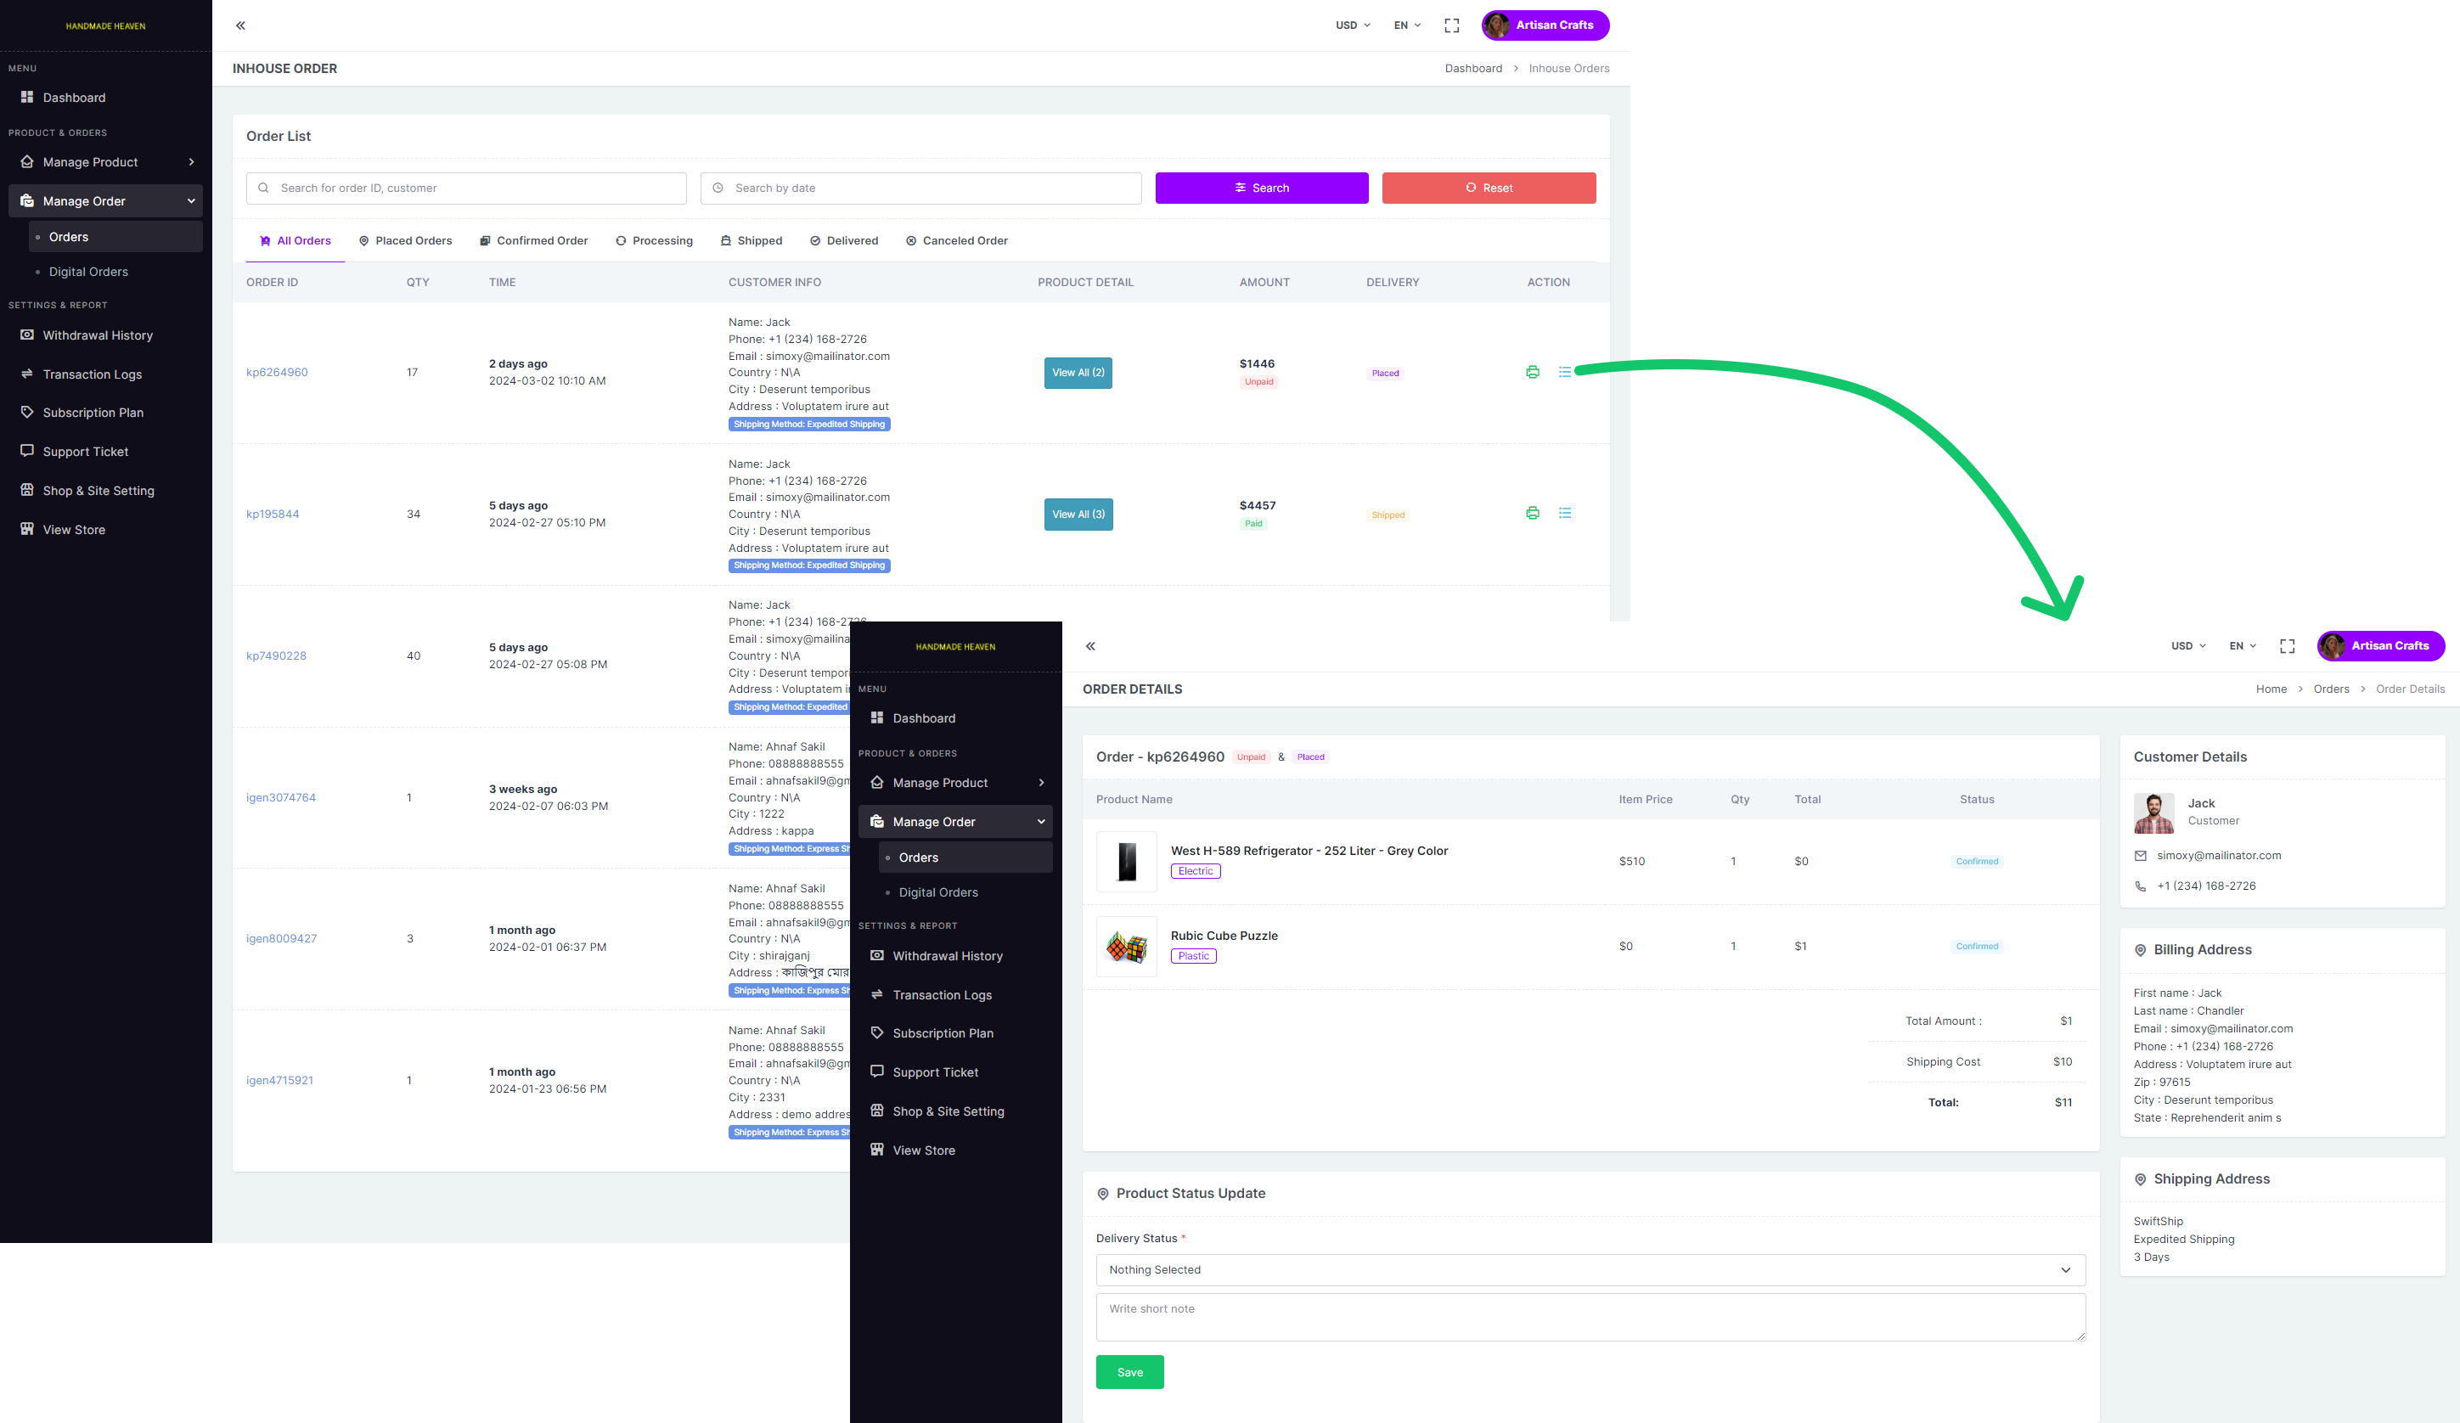
Task: Click the print icon for order kp6264960
Action: (1532, 372)
